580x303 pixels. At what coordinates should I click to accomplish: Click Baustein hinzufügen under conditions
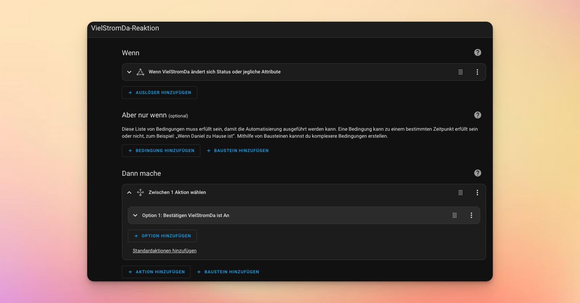coord(238,151)
